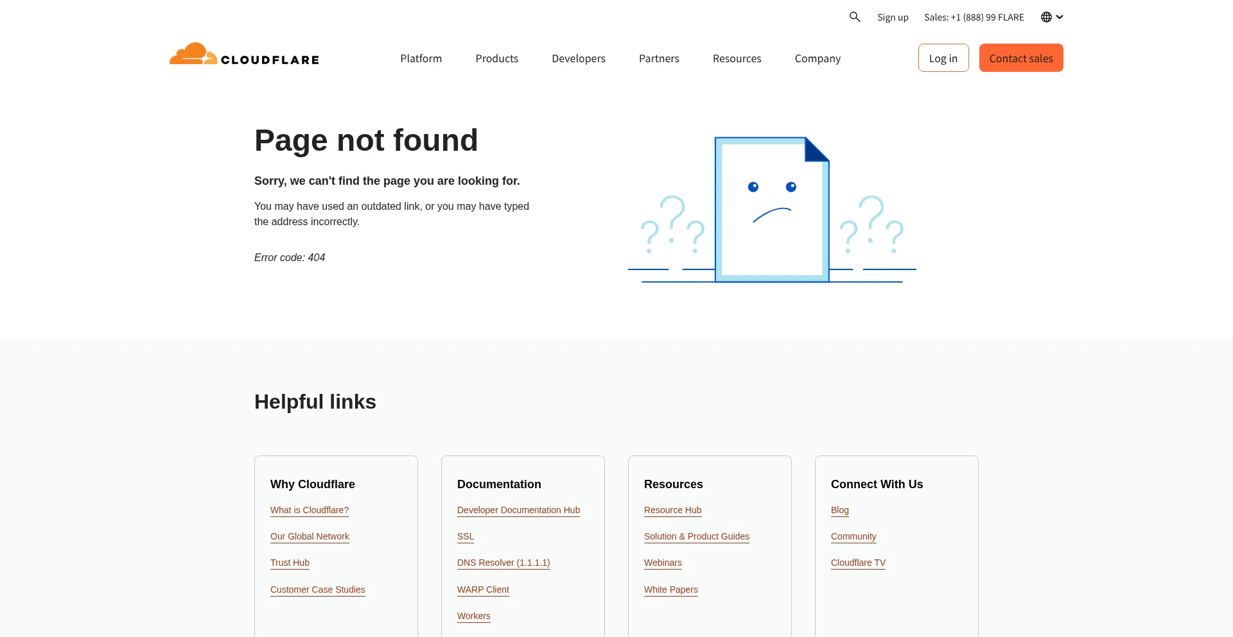Open the Partners menu

(x=659, y=58)
